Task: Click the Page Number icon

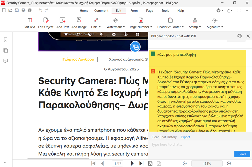Action: click(141, 20)
